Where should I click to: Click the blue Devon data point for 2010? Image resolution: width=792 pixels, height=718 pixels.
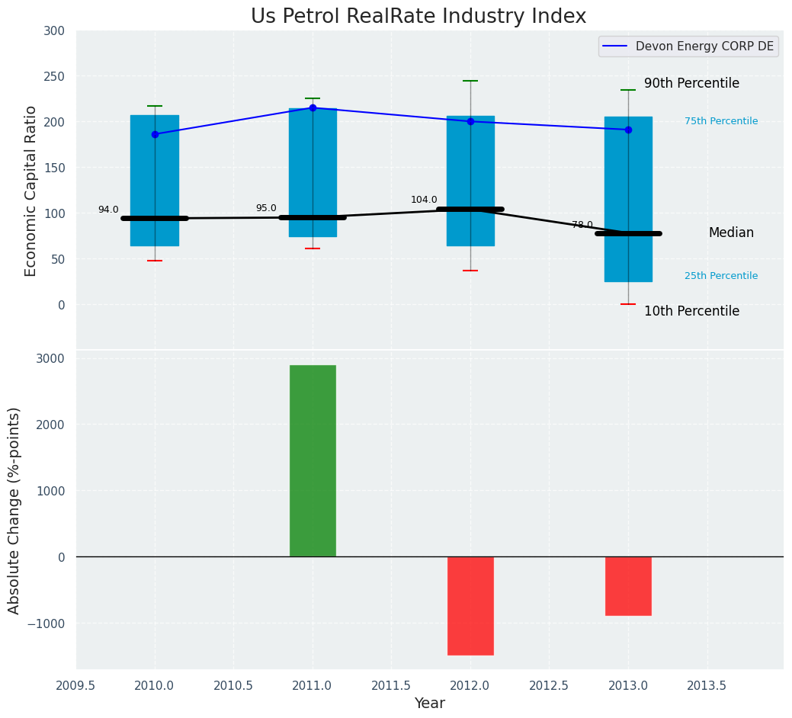coord(155,134)
